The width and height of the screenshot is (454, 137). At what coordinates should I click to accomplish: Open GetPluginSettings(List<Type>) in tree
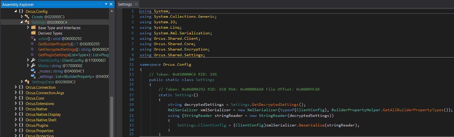click(x=73, y=55)
